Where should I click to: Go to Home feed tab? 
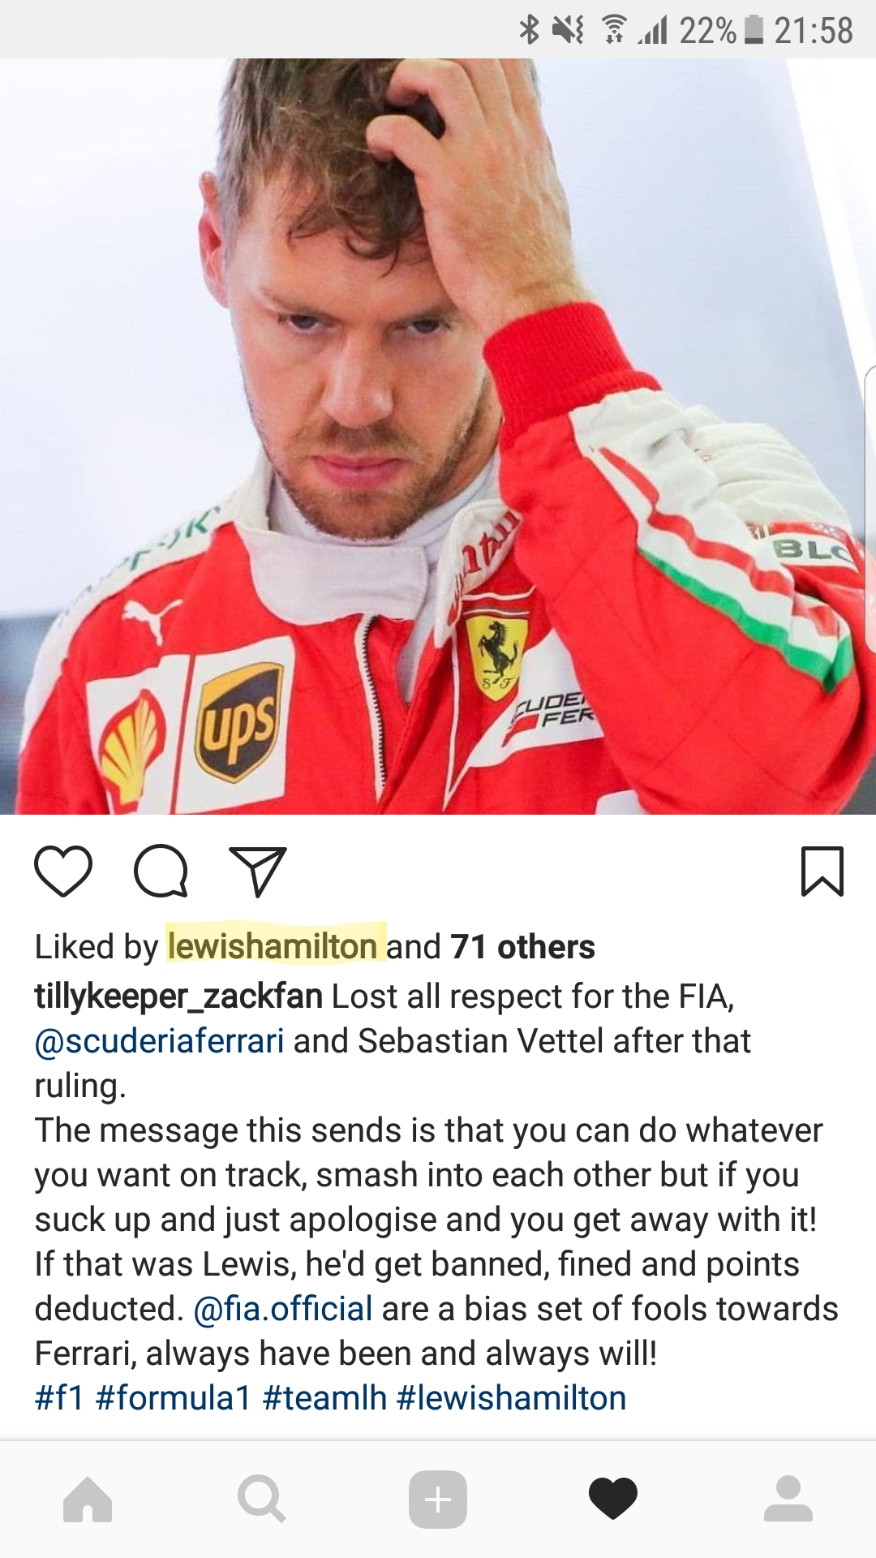(88, 1499)
